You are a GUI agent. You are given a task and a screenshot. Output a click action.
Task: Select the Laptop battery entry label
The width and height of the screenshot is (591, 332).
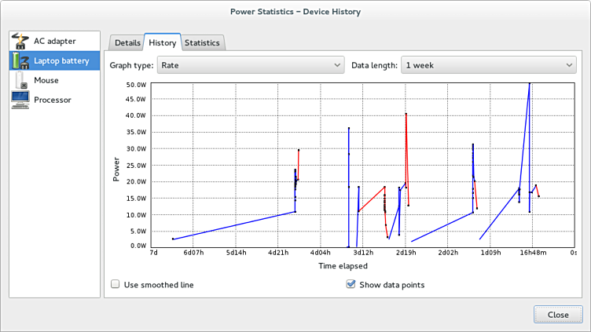coord(62,60)
